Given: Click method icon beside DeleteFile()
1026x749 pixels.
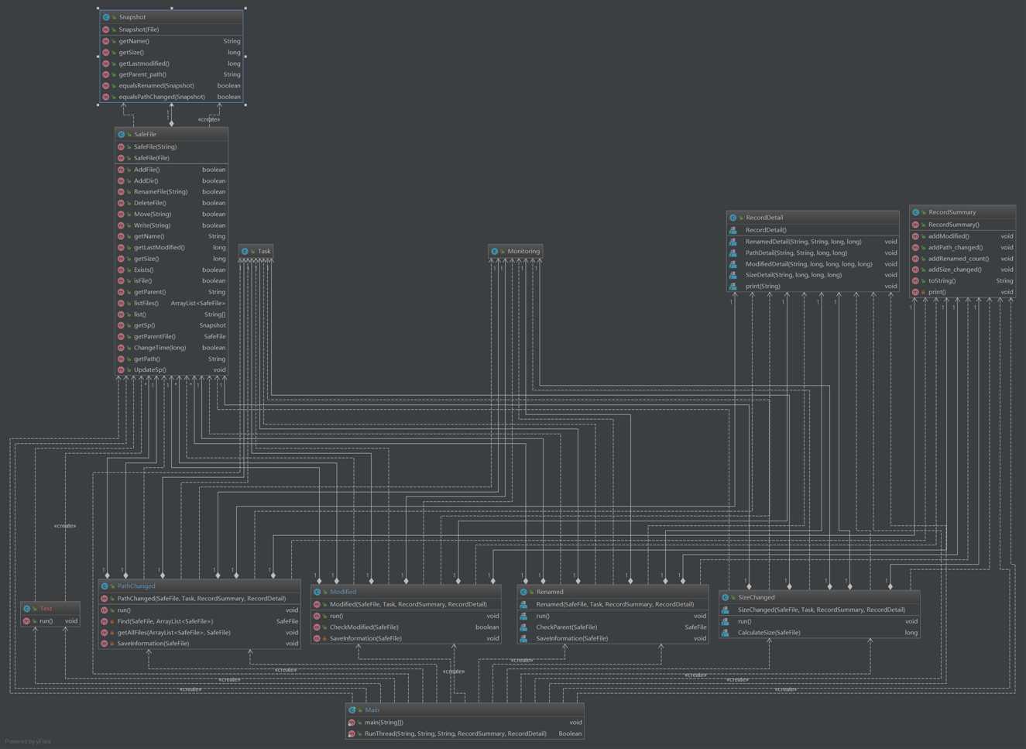Looking at the screenshot, I should coord(121,203).
